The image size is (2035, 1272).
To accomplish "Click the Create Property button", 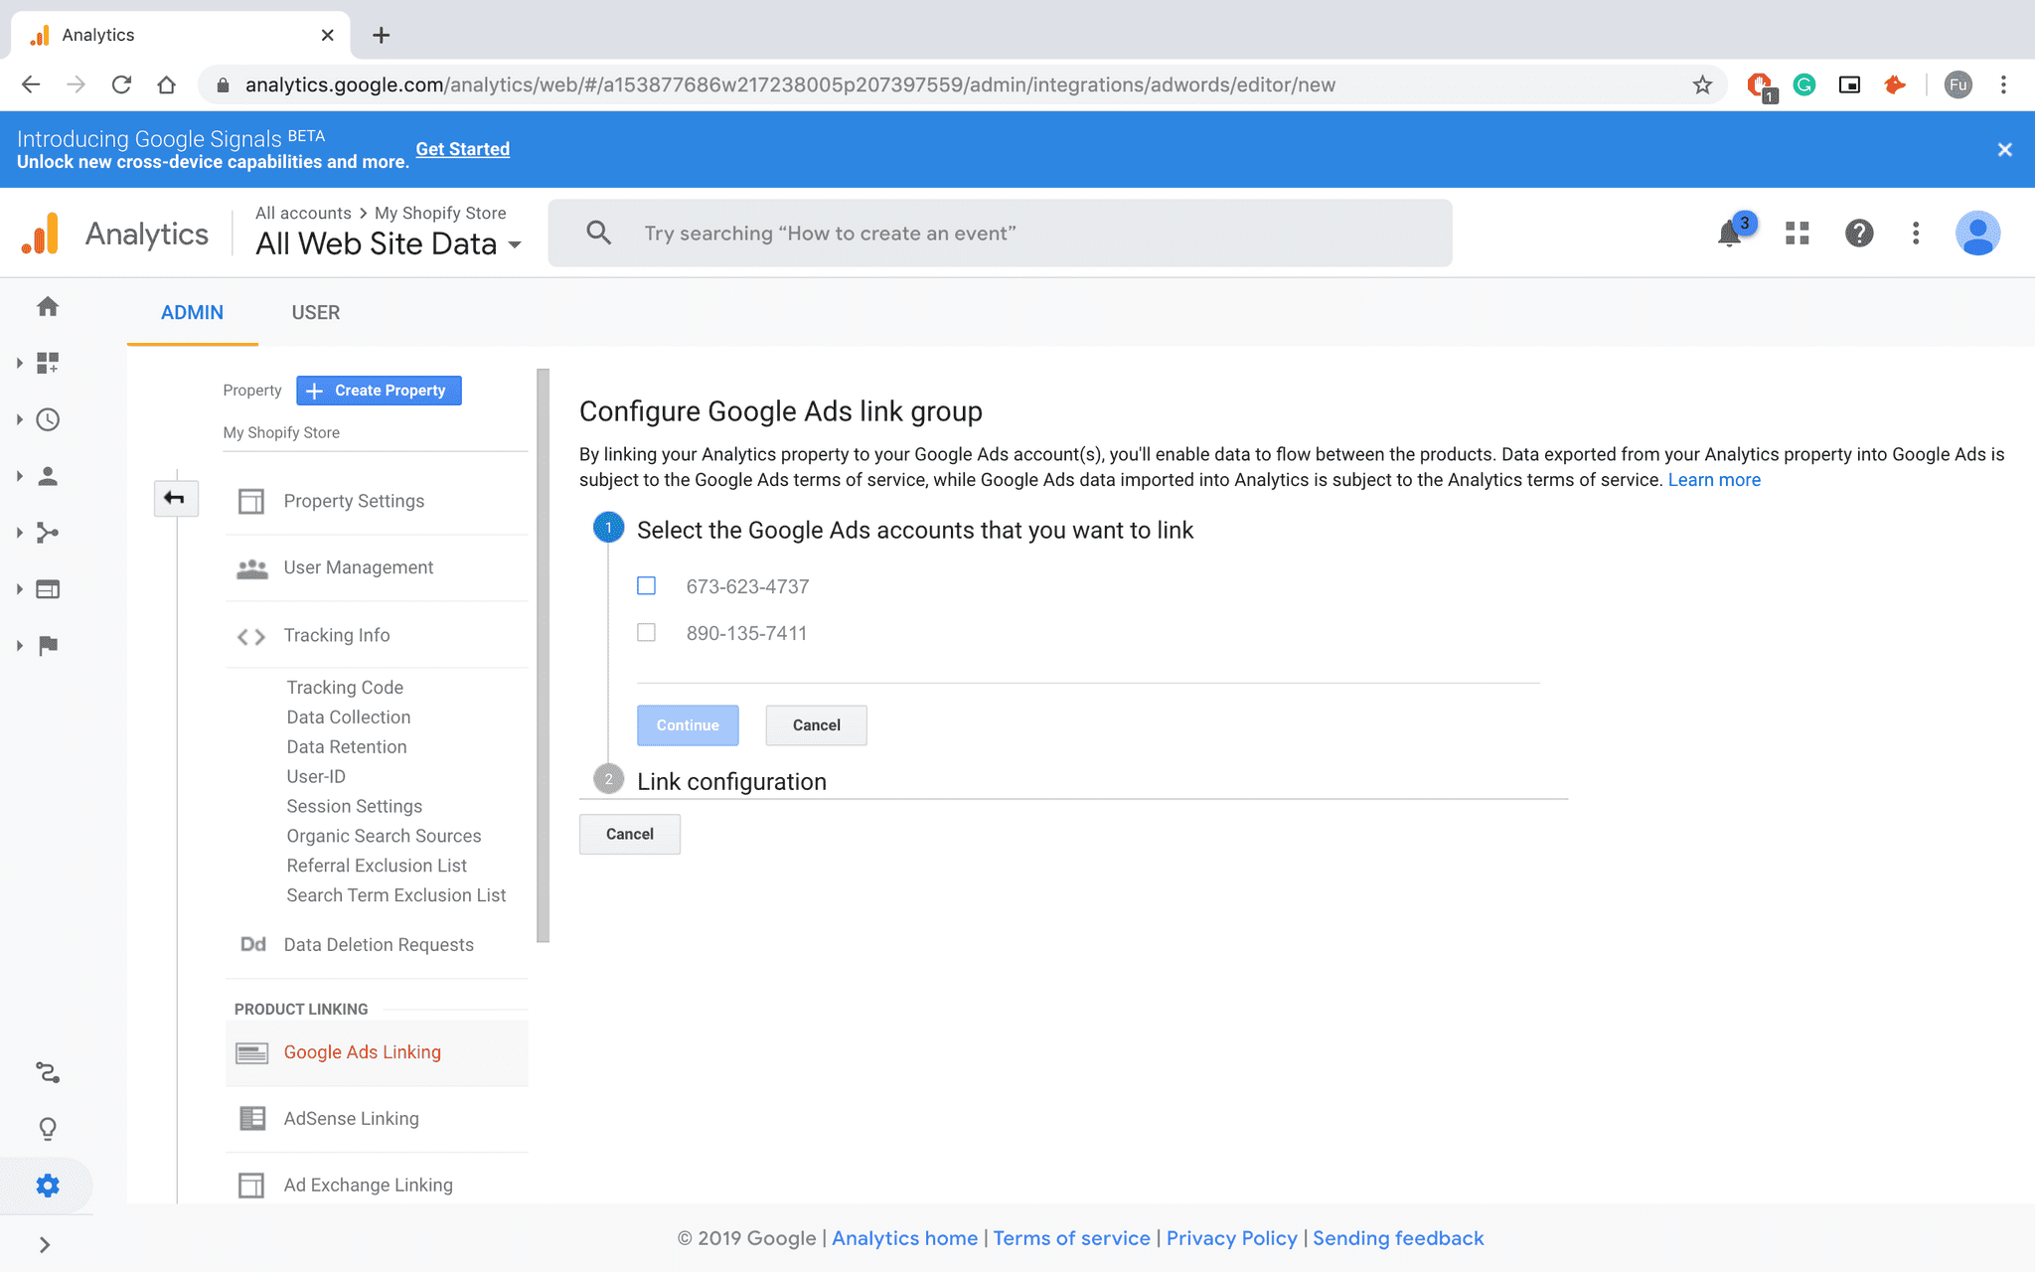I will [379, 391].
